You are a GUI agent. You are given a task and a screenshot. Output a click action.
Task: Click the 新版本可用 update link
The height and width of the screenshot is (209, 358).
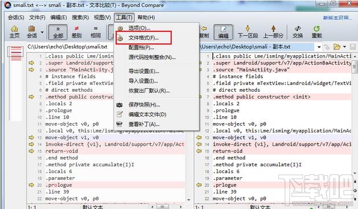(x=338, y=18)
